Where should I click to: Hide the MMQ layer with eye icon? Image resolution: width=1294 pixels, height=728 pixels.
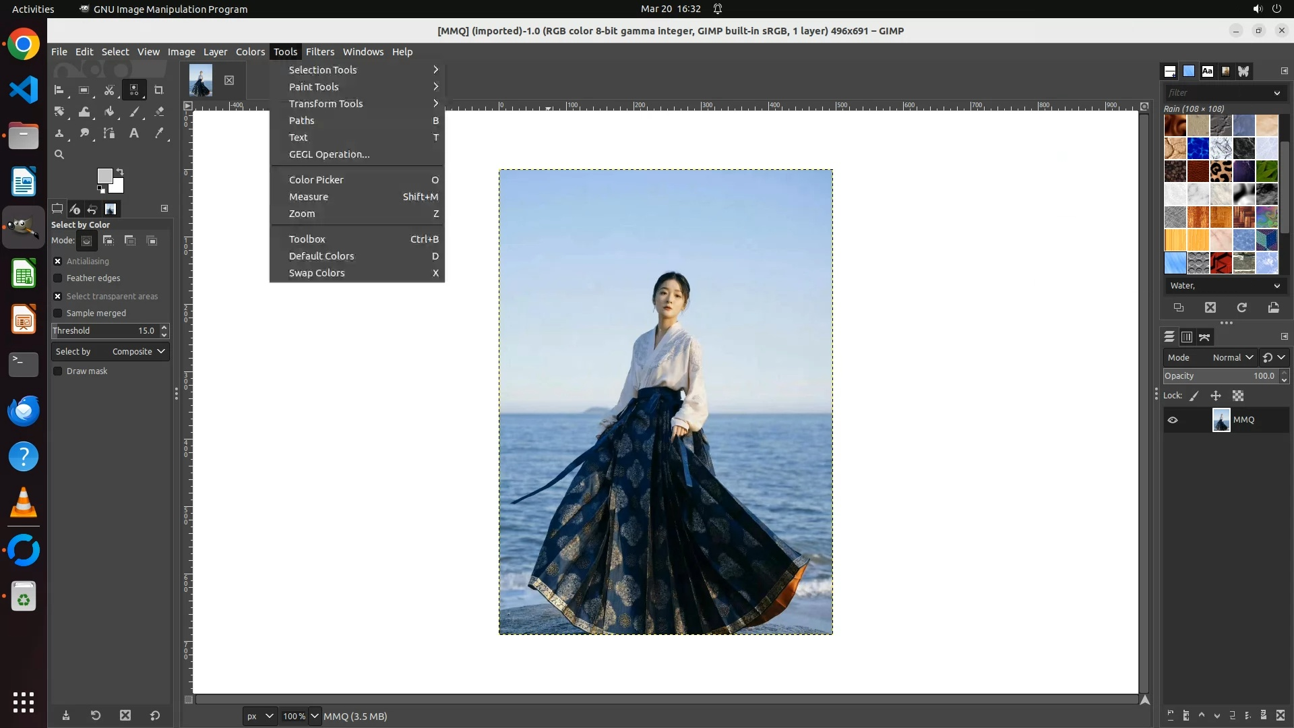(1173, 420)
